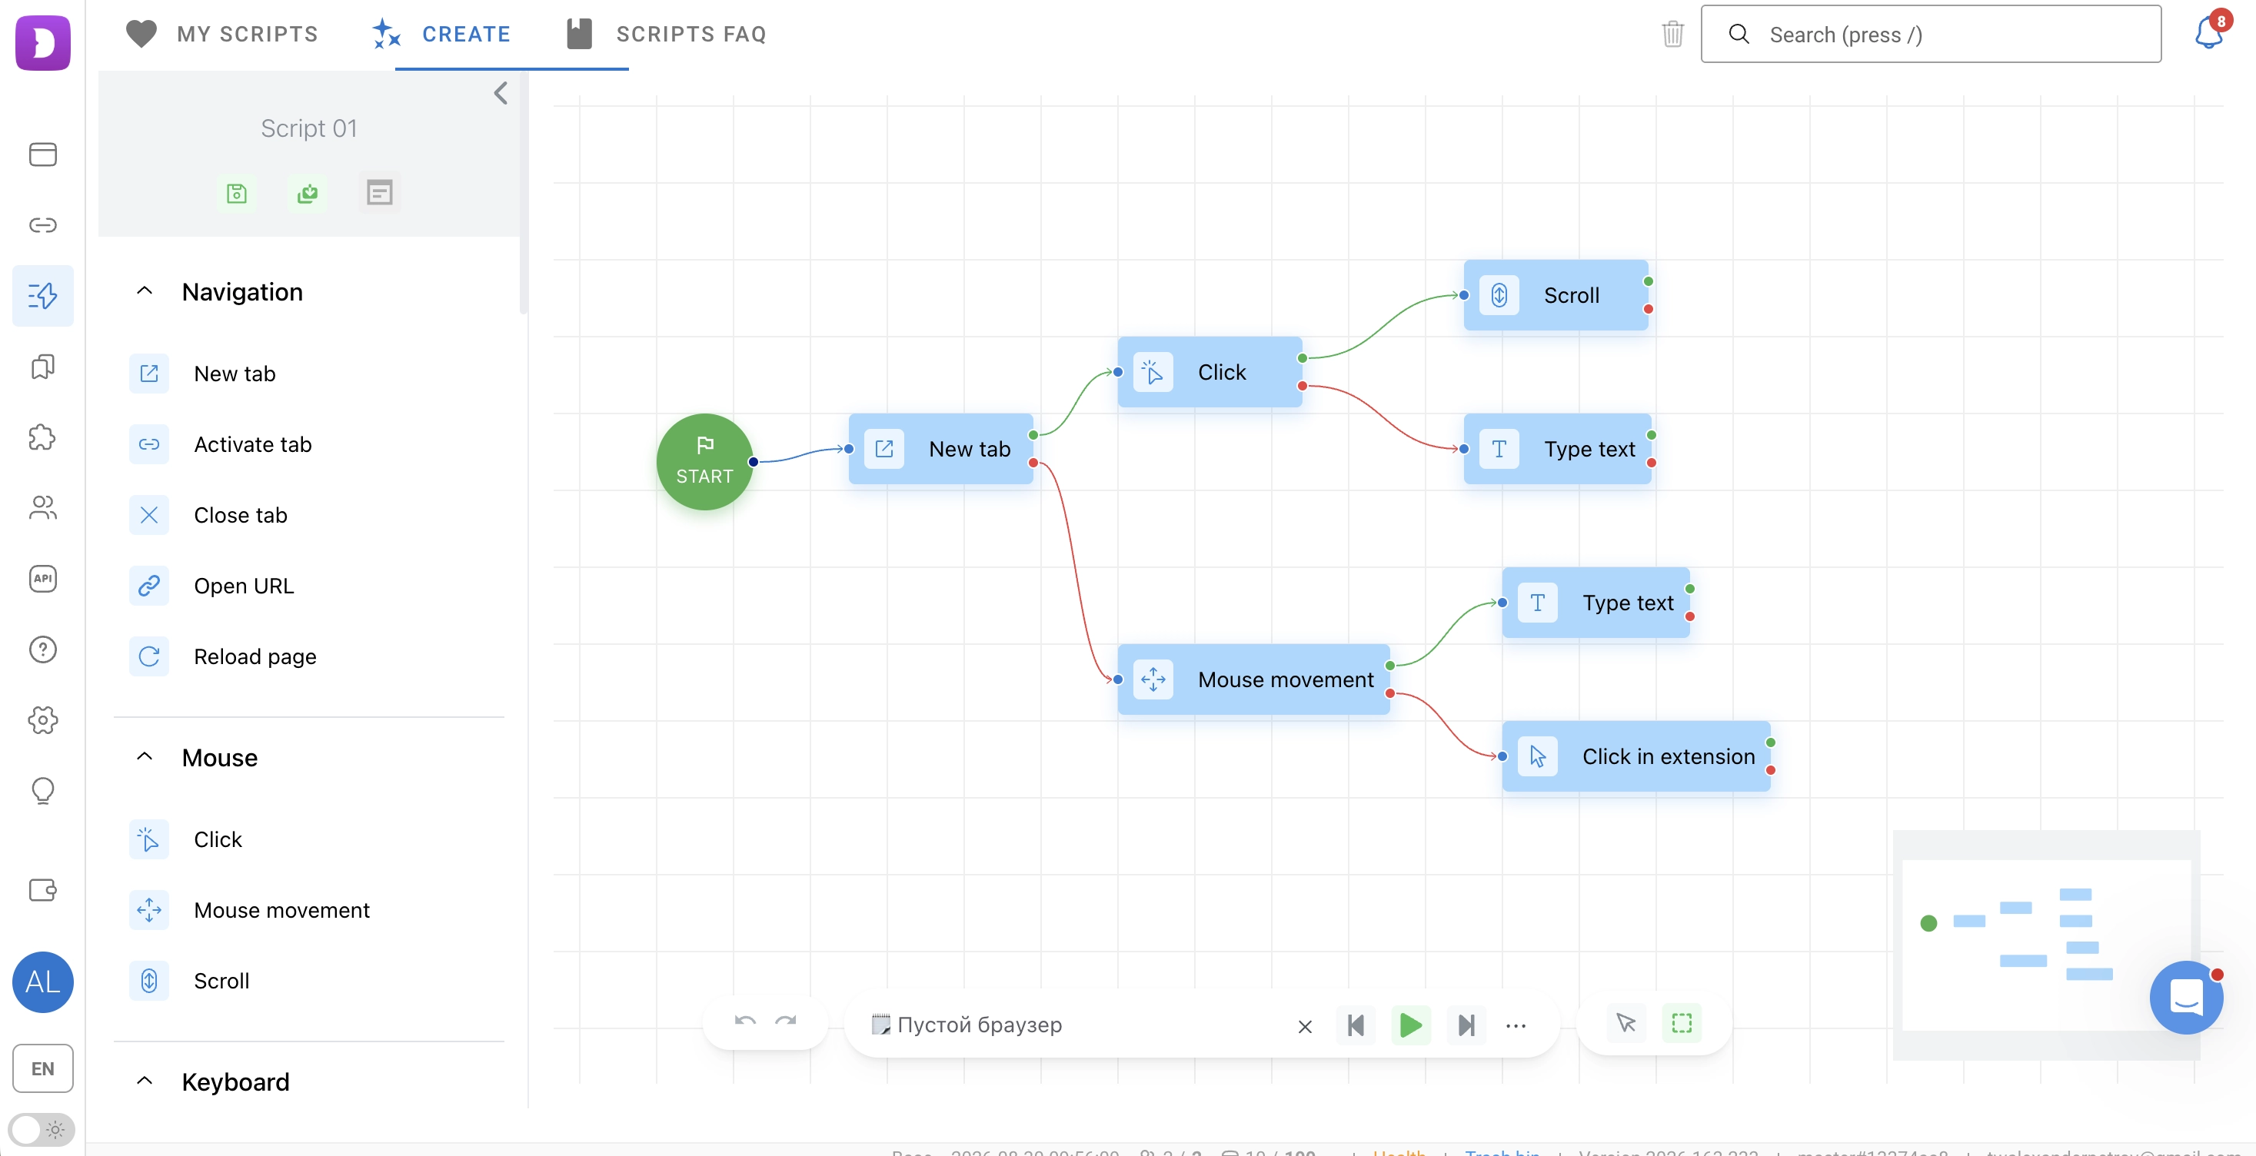This screenshot has height=1156, width=2256.
Task: Click the Script 01 name field
Action: pos(309,128)
